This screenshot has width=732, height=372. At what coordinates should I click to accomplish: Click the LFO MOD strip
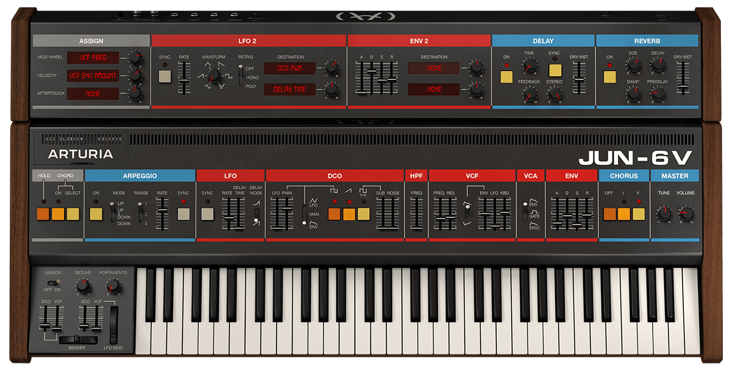coord(113,326)
